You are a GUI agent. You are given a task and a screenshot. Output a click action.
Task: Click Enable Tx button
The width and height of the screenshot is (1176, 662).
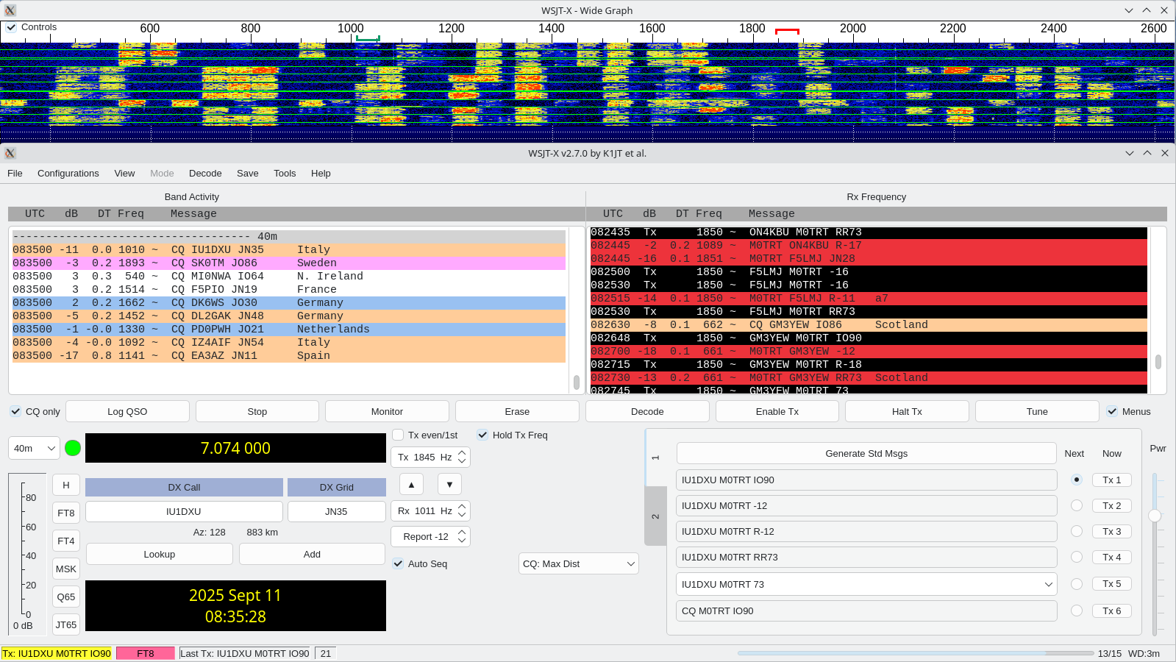pos(777,411)
